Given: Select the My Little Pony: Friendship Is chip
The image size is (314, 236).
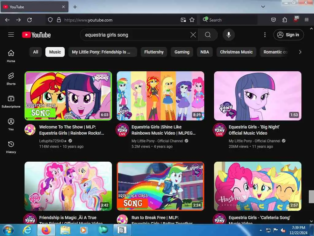Looking at the screenshot, I should point(102,52).
